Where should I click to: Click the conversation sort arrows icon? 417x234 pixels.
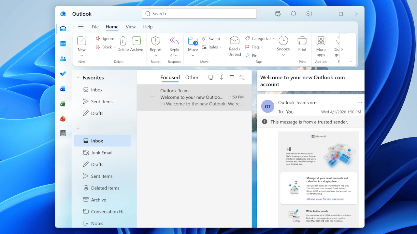[242, 77]
